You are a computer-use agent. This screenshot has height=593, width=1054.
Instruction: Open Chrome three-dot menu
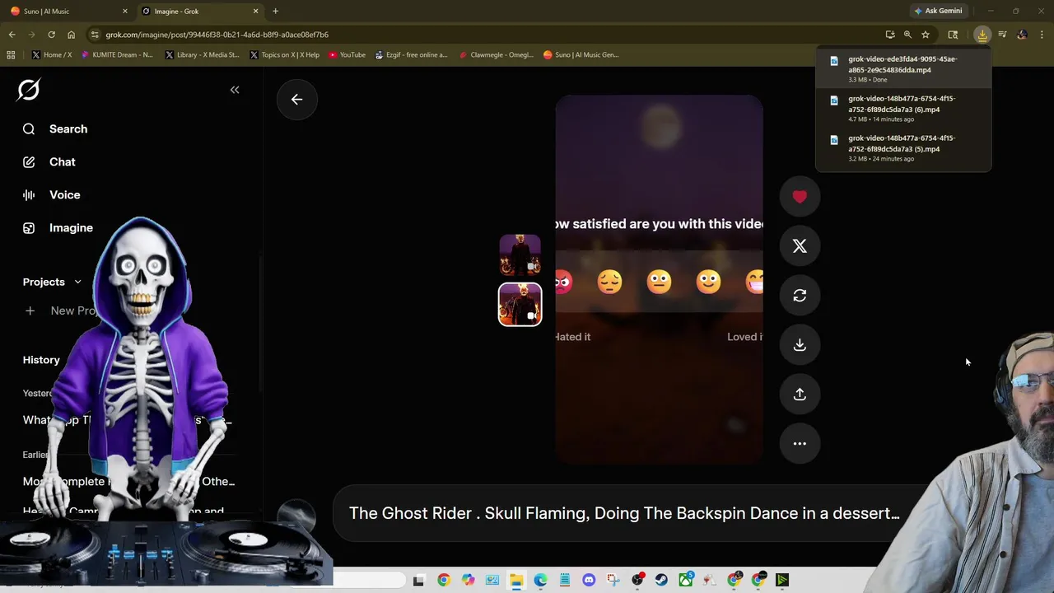pos(1042,35)
